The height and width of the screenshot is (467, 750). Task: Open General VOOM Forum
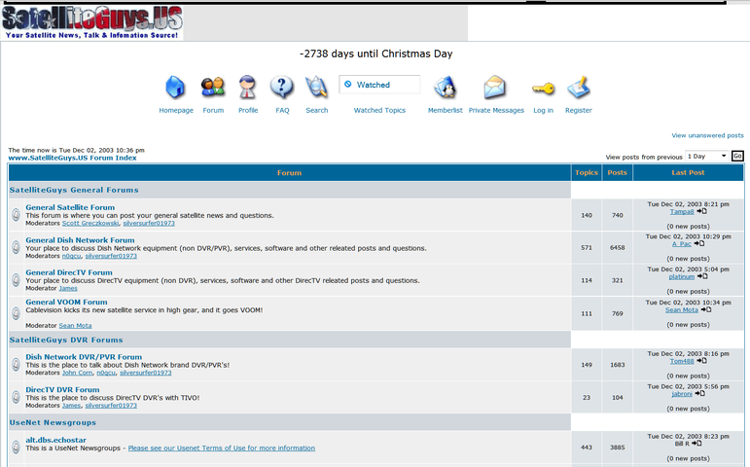click(x=66, y=302)
